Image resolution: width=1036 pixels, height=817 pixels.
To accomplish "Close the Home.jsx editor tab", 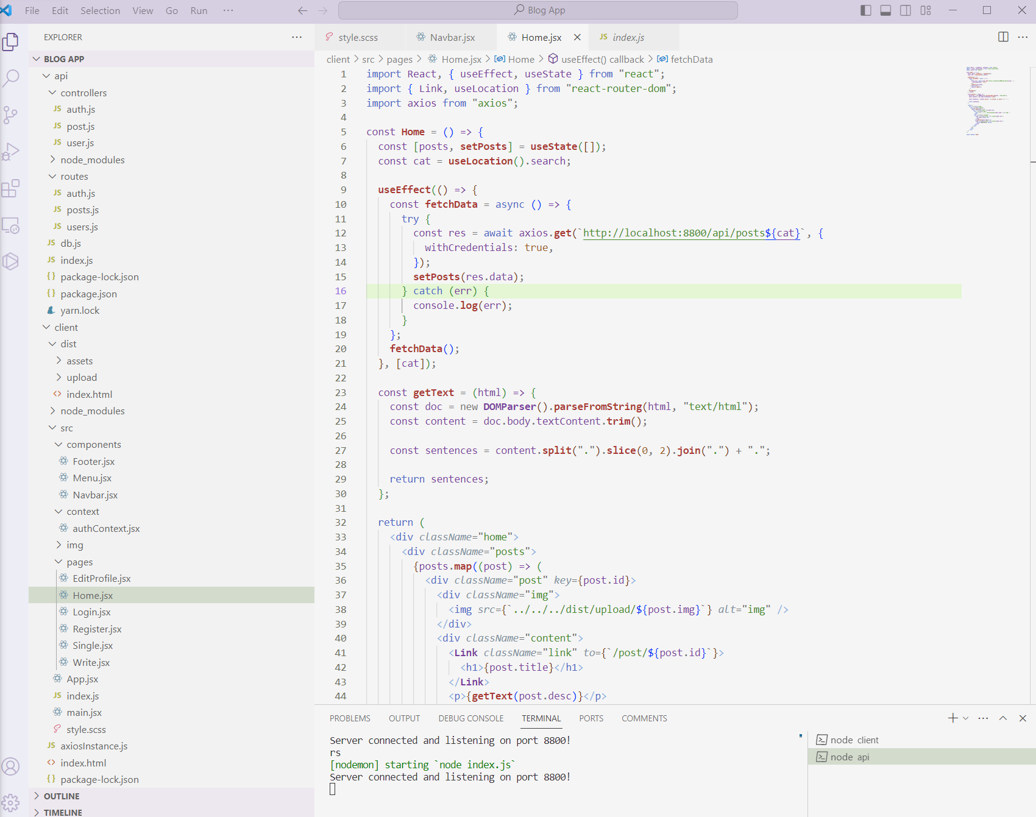I will pyautogui.click(x=577, y=37).
